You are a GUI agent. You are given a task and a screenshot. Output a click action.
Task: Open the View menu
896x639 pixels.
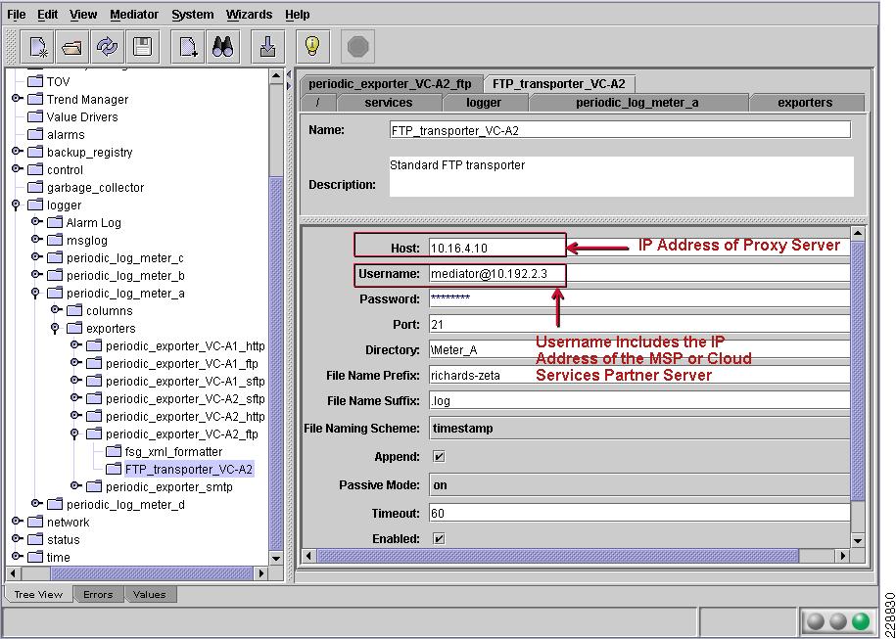pyautogui.click(x=83, y=15)
